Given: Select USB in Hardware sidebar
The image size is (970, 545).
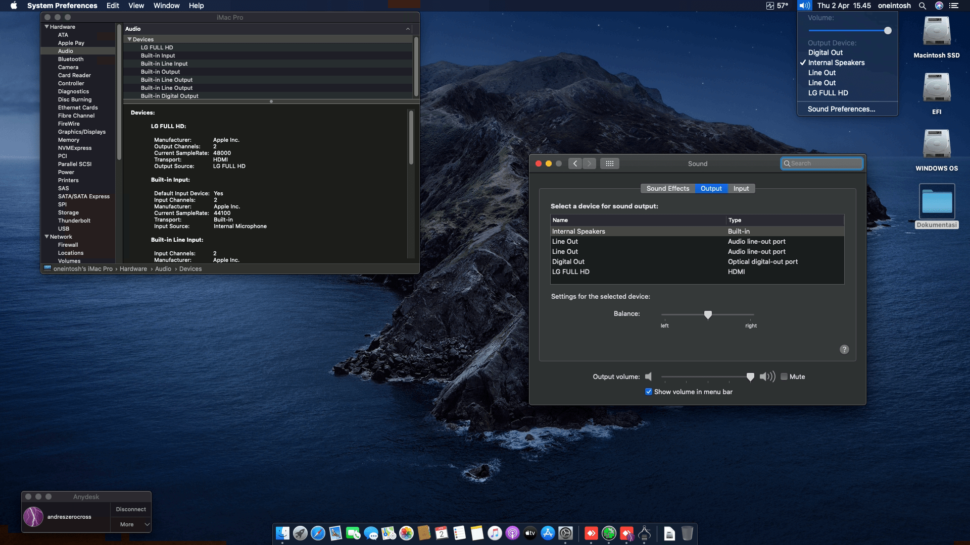Looking at the screenshot, I should [x=64, y=229].
